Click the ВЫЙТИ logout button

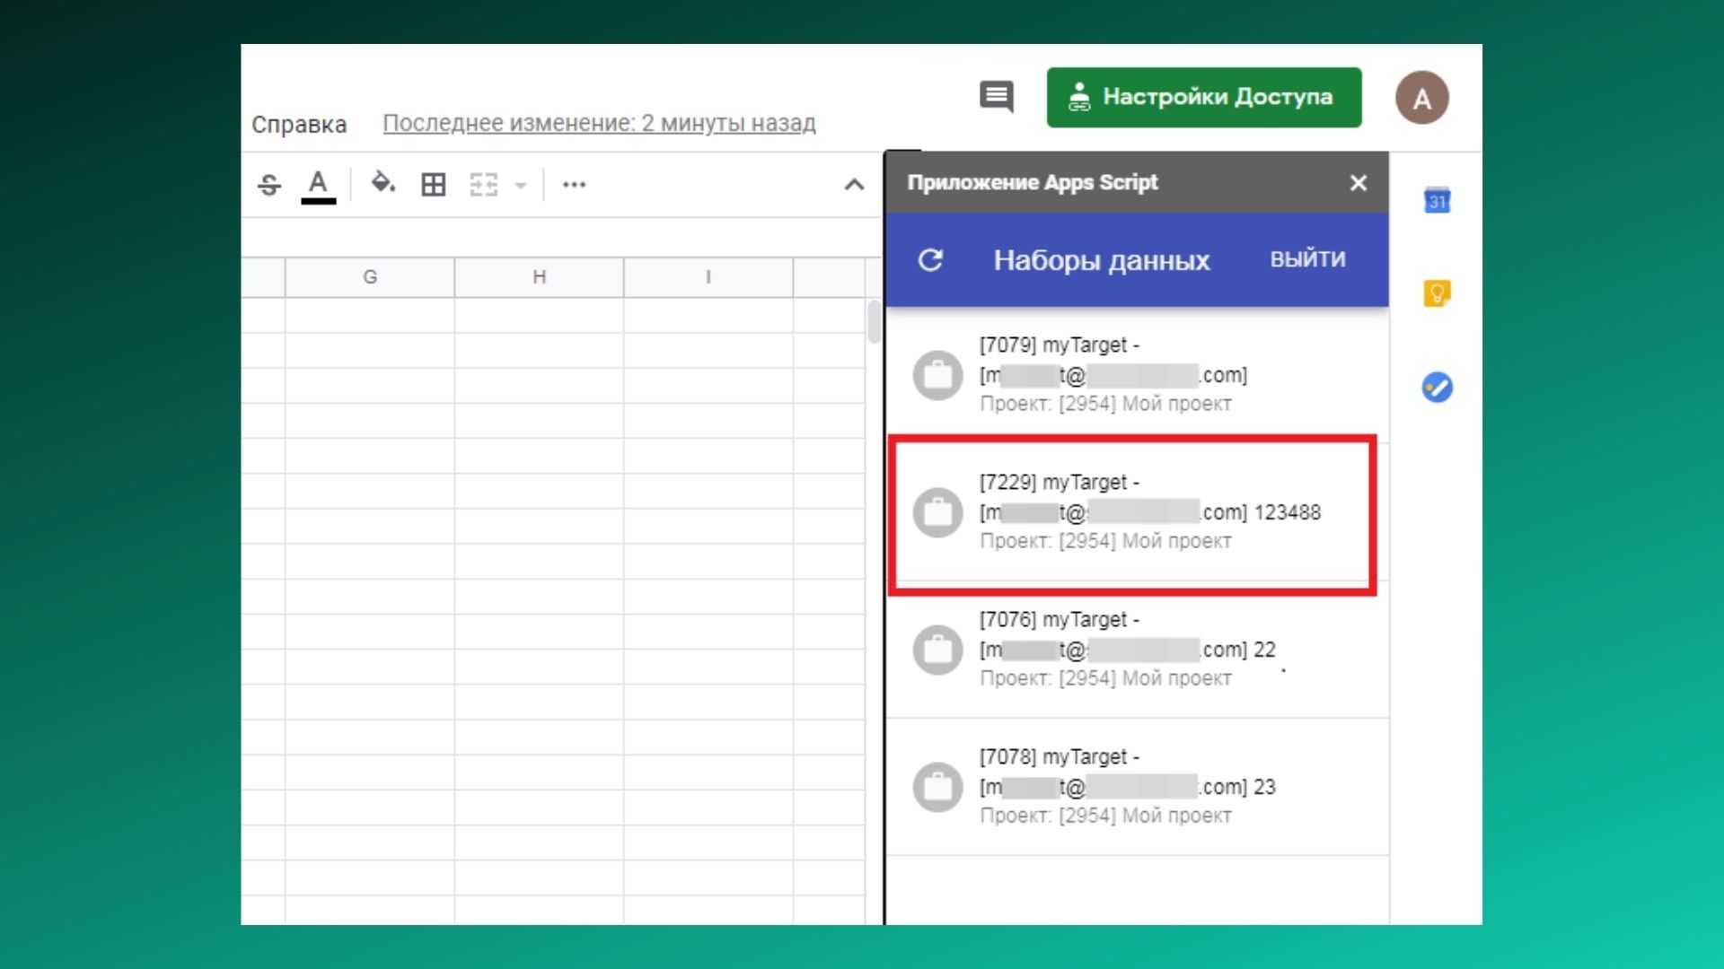pyautogui.click(x=1307, y=259)
